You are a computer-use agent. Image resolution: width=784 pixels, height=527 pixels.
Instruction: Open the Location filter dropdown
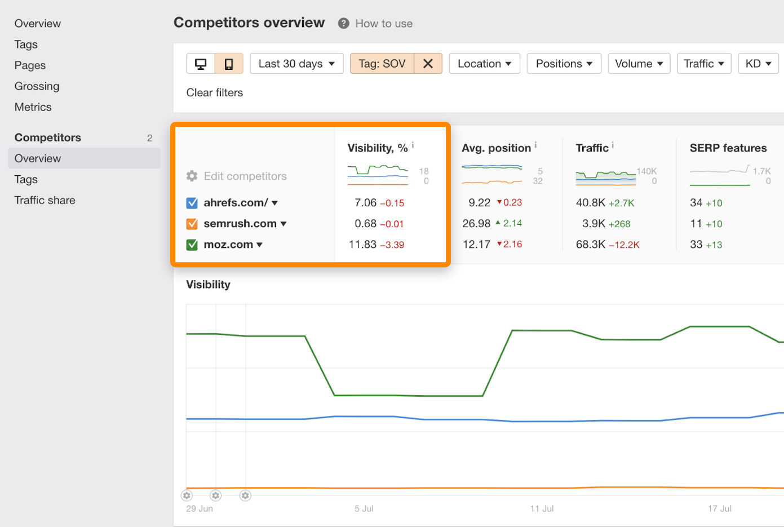[484, 63]
